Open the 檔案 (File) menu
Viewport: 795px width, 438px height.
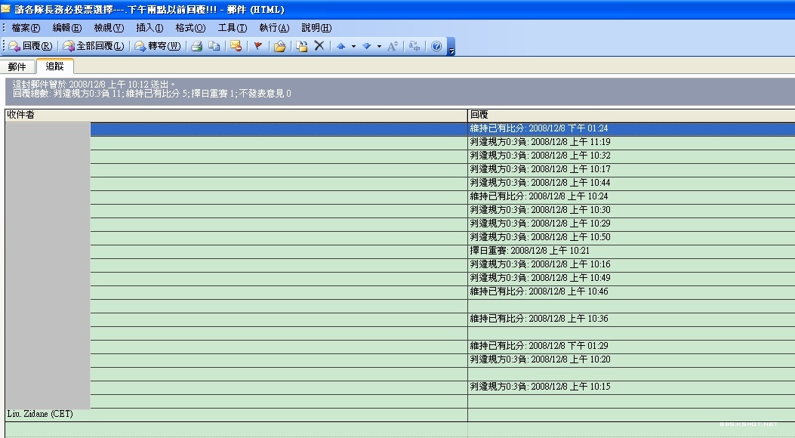click(x=26, y=28)
